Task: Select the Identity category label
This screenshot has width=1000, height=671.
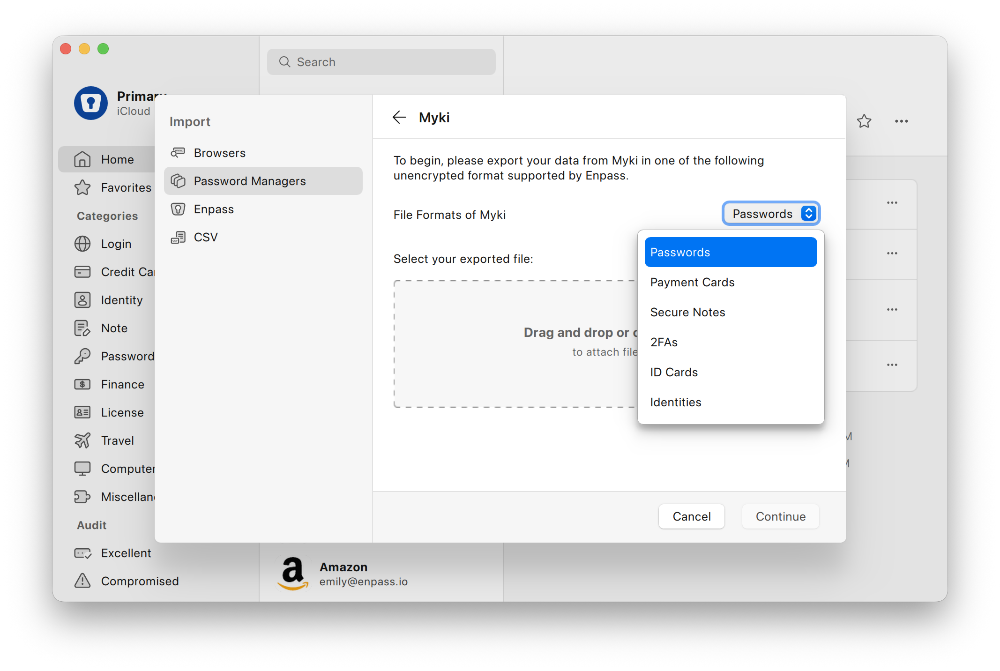Action: click(122, 300)
